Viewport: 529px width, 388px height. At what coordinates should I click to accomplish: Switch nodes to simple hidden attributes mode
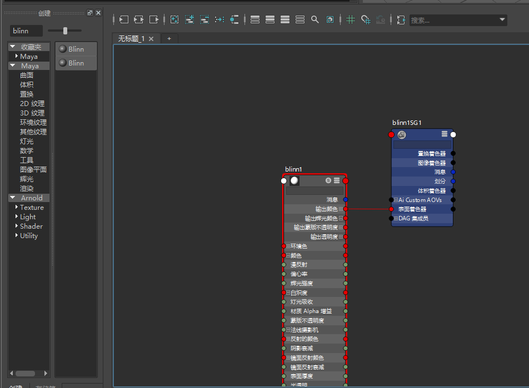tap(255, 19)
